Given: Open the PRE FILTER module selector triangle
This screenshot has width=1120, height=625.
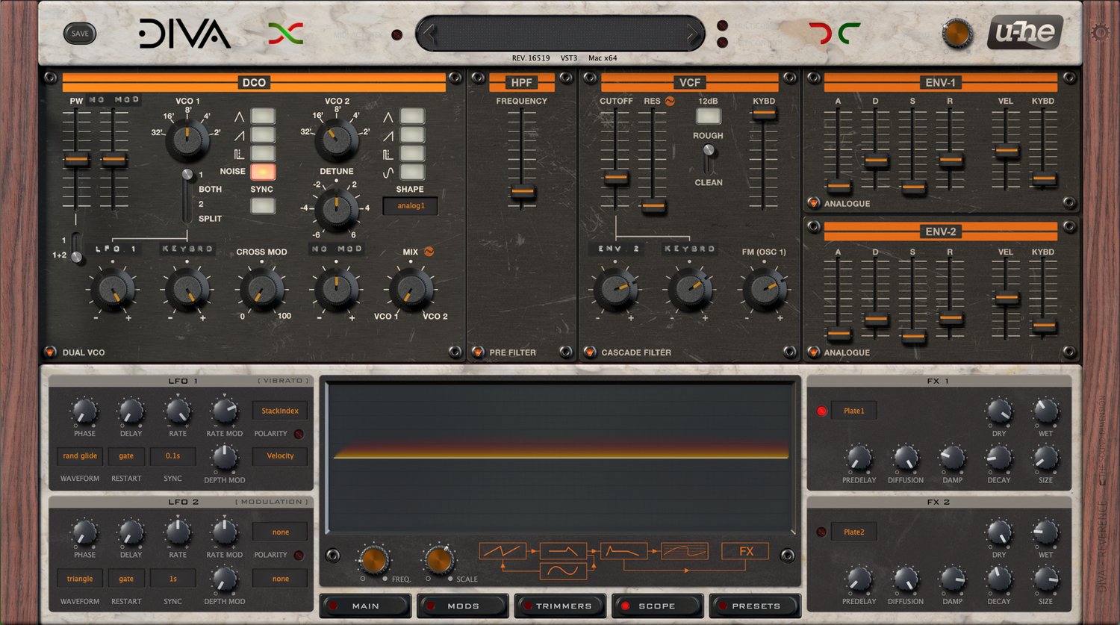Looking at the screenshot, I should (478, 352).
